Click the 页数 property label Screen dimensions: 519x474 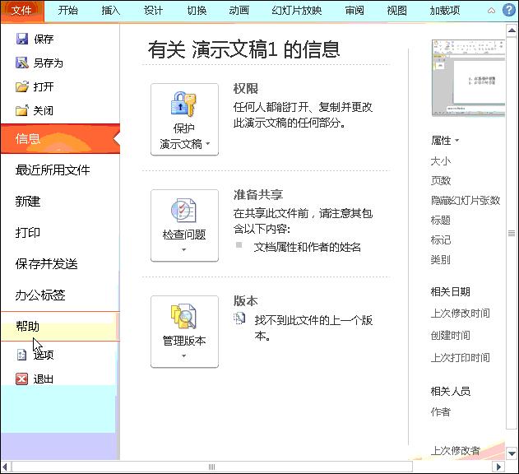tap(441, 180)
